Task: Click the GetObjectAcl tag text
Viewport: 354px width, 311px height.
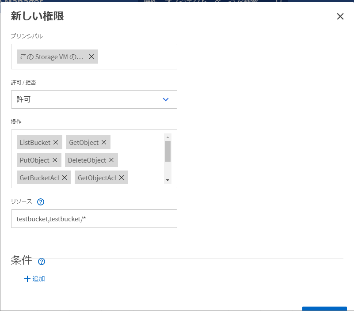Action: tap(97, 178)
